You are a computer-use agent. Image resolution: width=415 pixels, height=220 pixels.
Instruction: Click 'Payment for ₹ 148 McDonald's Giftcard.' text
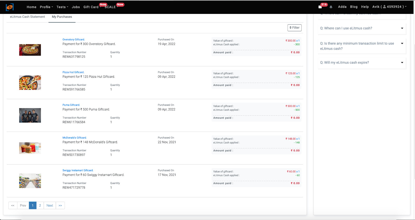pyautogui.click(x=90, y=142)
